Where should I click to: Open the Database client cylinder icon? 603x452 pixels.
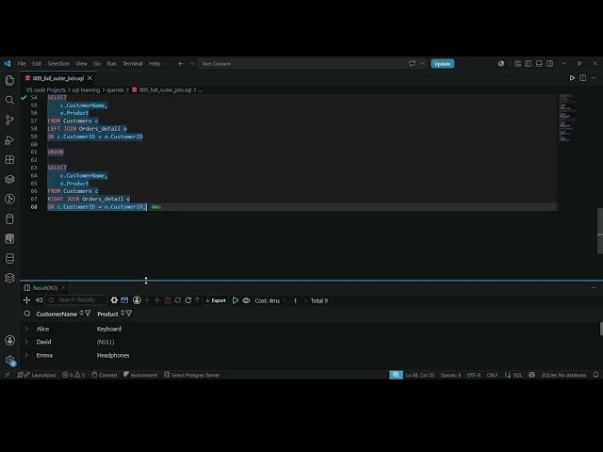tap(9, 219)
